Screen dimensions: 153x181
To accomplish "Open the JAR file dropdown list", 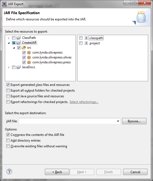I will click(118, 121).
